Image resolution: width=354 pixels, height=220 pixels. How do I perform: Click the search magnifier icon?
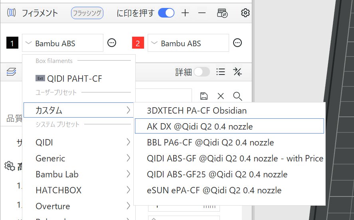click(237, 96)
